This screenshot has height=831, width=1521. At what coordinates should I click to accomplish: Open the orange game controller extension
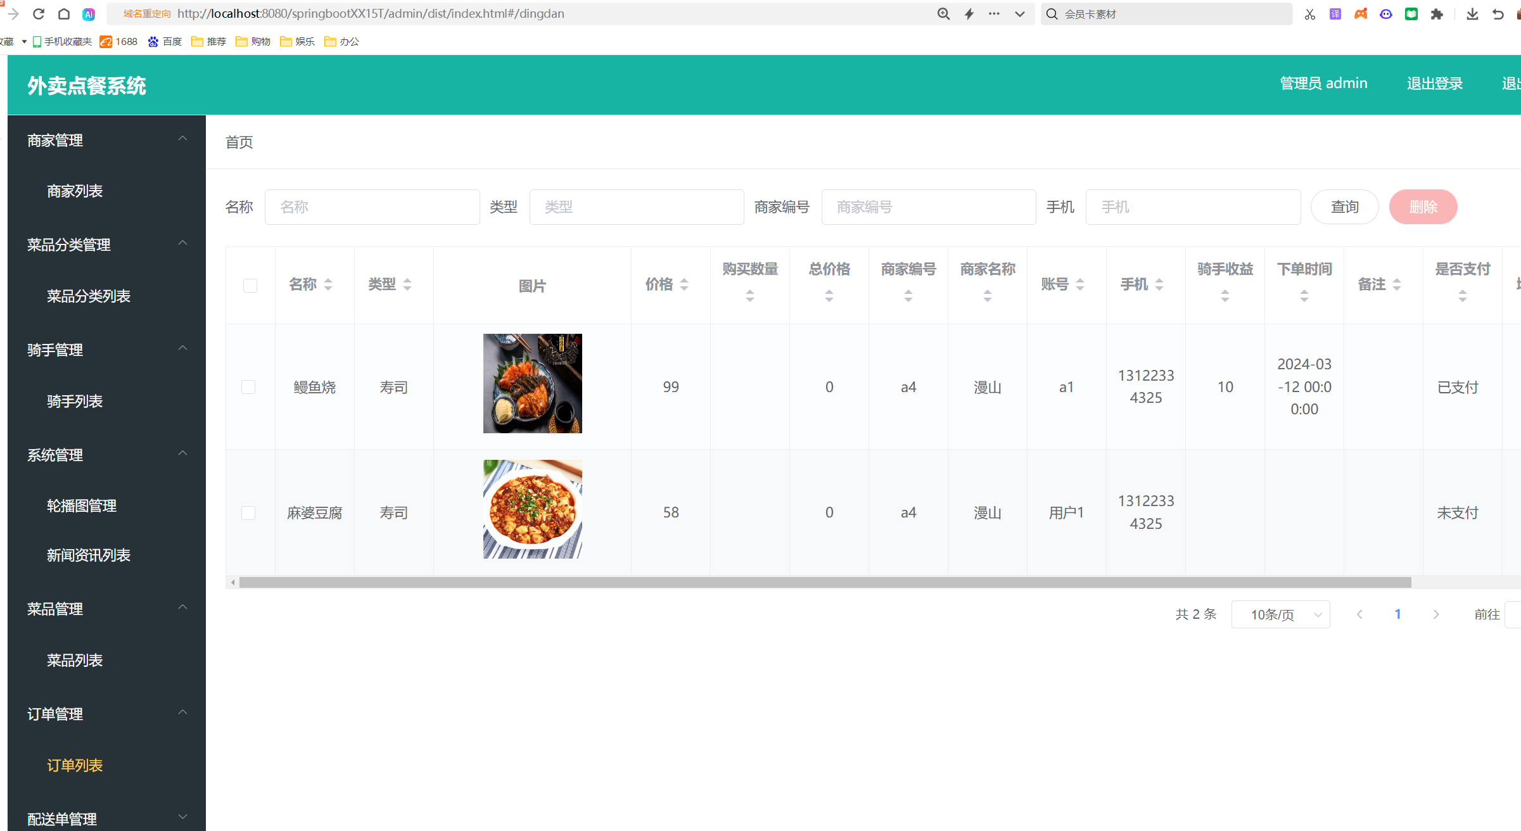coord(1360,13)
